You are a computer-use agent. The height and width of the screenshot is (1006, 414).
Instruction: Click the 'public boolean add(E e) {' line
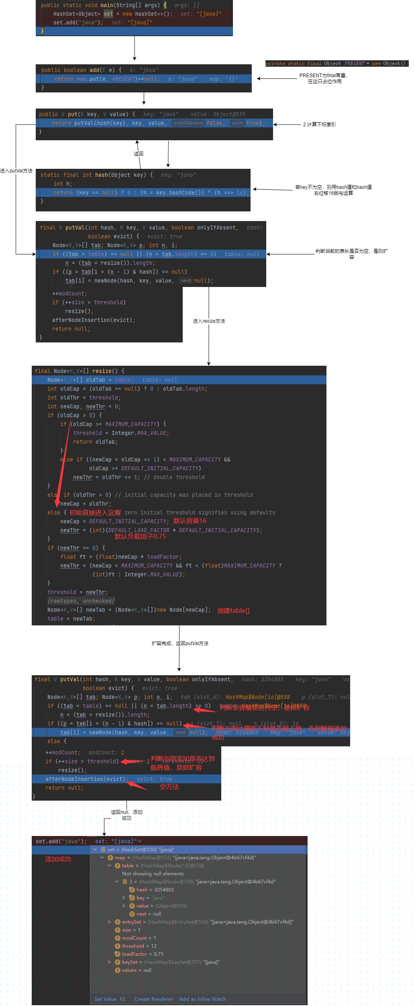pos(81,70)
